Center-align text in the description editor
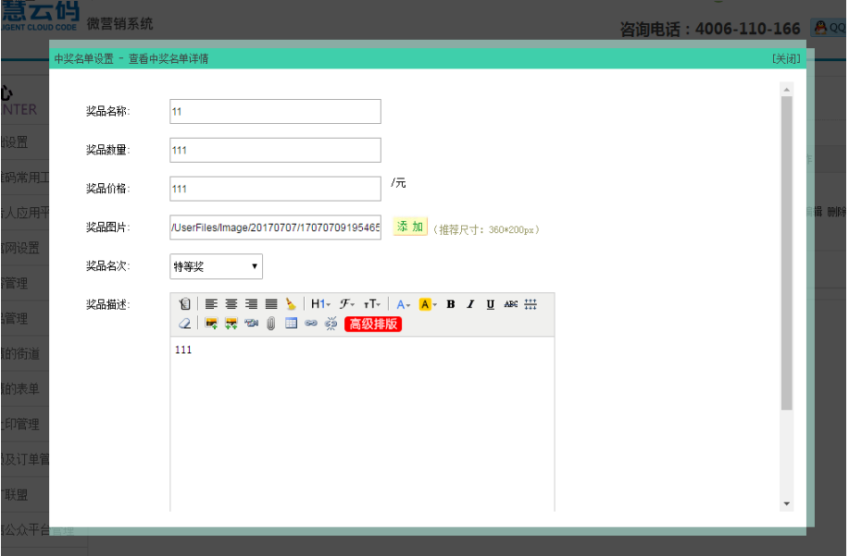Viewport: 849px width, 556px height. pyautogui.click(x=231, y=303)
